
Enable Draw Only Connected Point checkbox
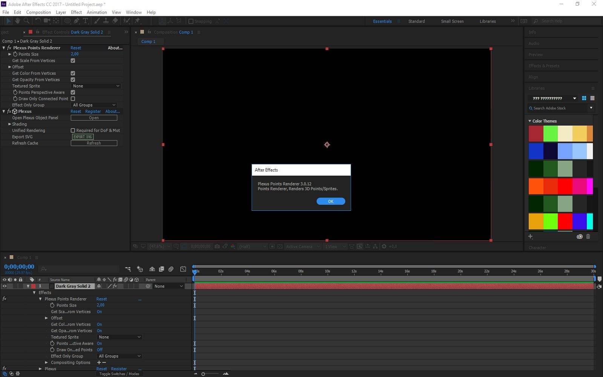73,99
